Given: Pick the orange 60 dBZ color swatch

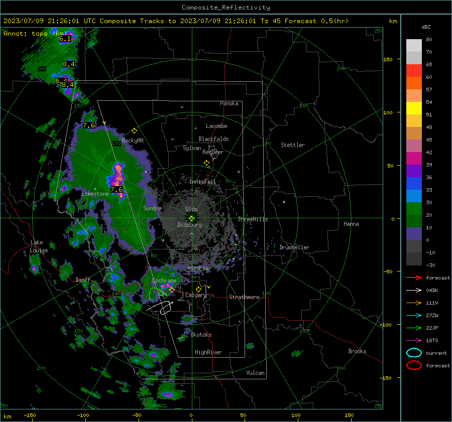Looking at the screenshot, I should pyautogui.click(x=414, y=83).
